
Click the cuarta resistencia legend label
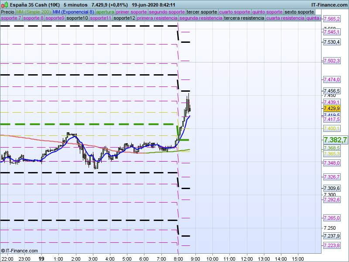tap(285, 18)
